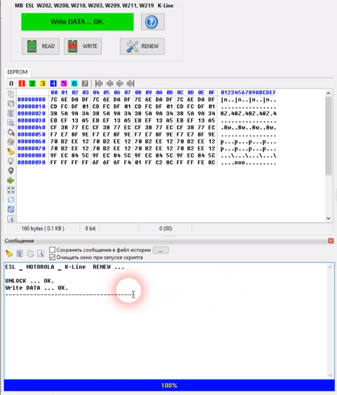Click the green go-to arrow icon
The height and width of the screenshot is (395, 337).
[x=11, y=180]
